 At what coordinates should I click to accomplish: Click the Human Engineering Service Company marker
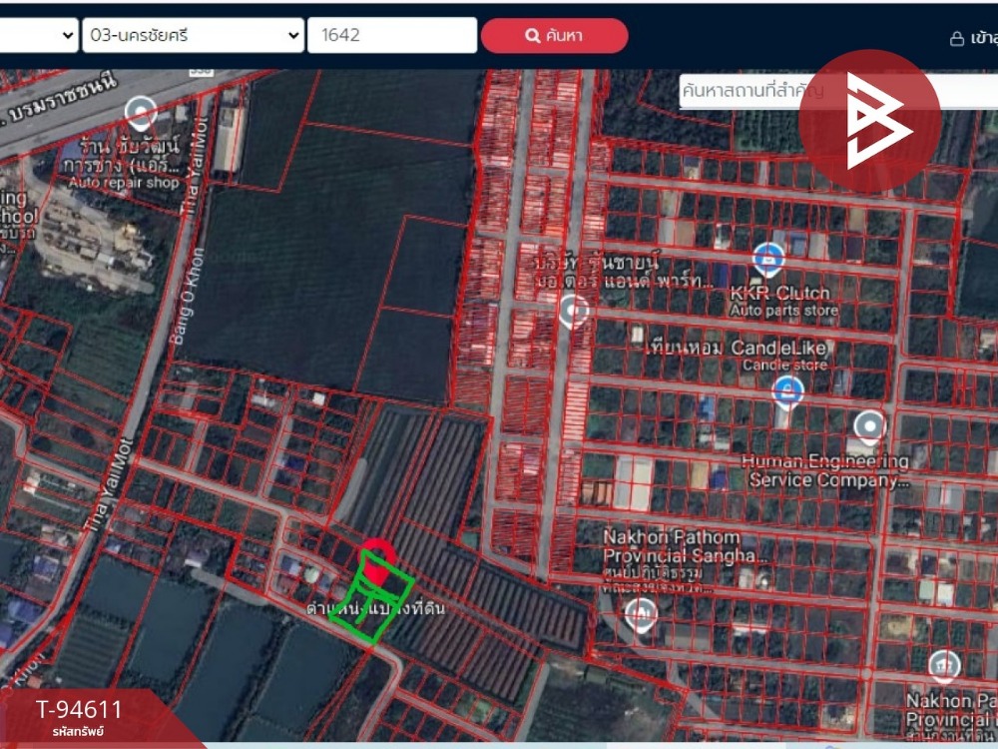(869, 427)
